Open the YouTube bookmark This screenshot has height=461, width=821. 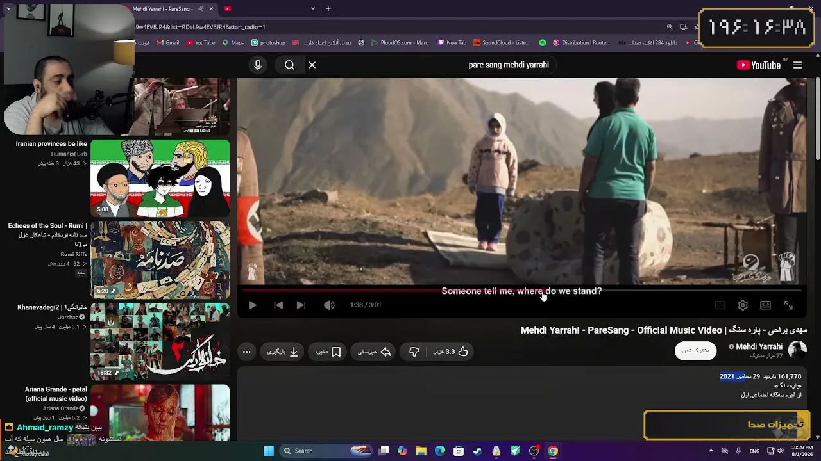(x=201, y=43)
